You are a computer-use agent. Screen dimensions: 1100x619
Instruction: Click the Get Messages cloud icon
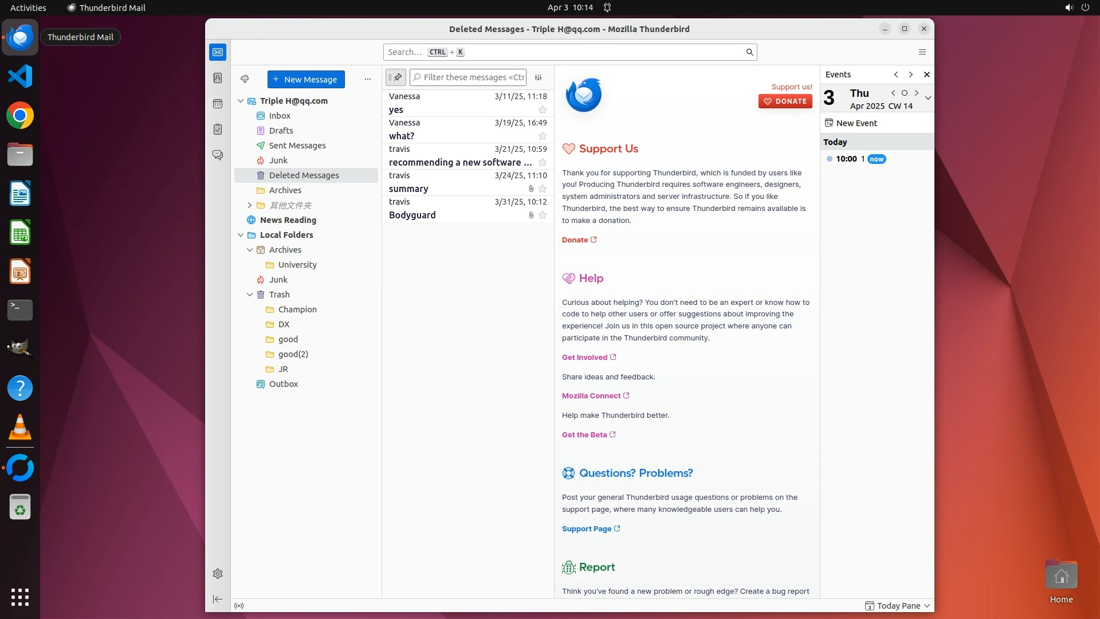point(245,79)
